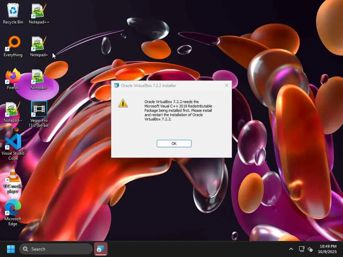Click the muted volume tray icon

point(310,249)
